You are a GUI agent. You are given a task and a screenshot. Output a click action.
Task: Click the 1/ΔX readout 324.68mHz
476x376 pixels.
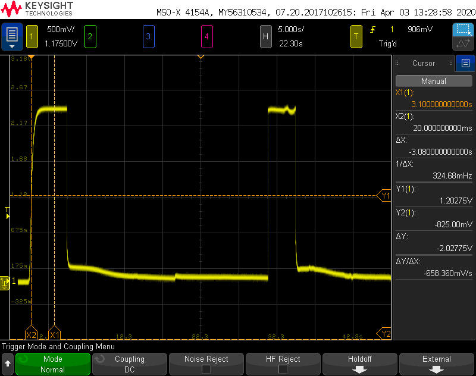pyautogui.click(x=452, y=176)
